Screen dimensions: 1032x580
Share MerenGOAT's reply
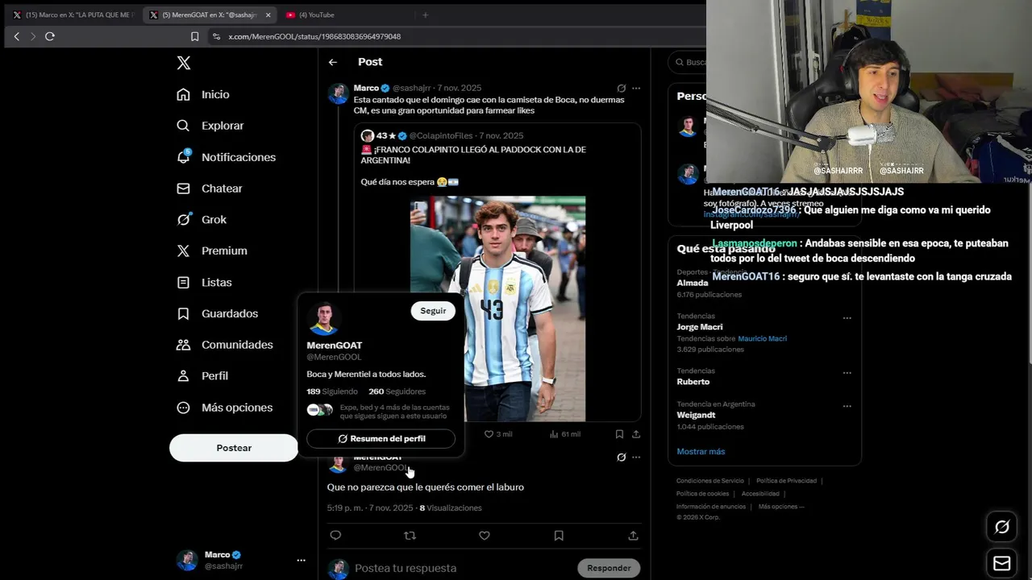(x=633, y=535)
